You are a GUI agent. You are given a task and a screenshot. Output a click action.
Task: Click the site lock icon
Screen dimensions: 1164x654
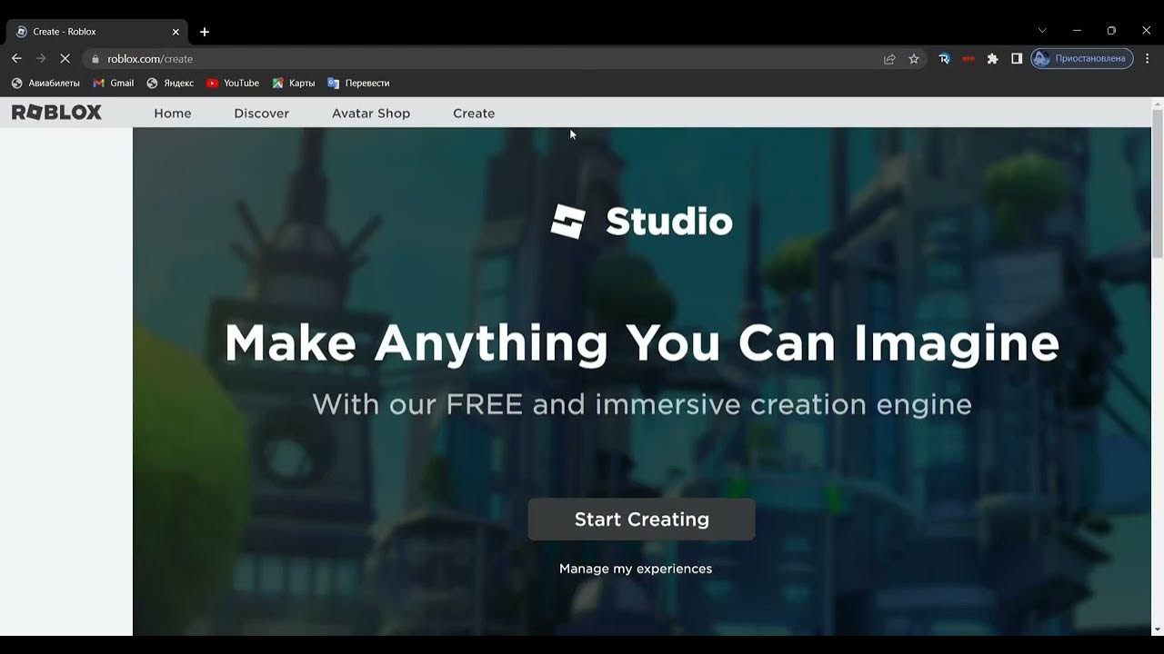coord(95,59)
